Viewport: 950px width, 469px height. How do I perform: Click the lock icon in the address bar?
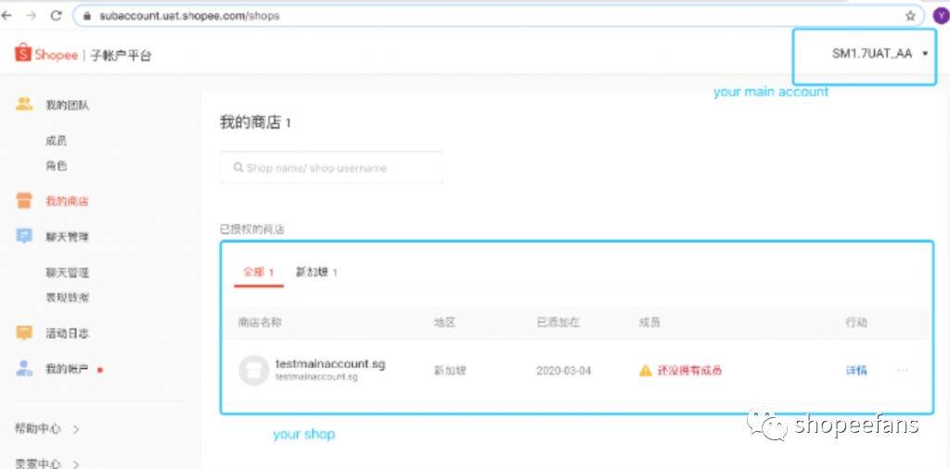[87, 17]
